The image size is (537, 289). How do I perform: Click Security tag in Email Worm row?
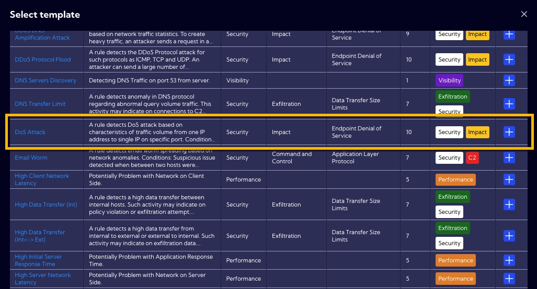(449, 158)
